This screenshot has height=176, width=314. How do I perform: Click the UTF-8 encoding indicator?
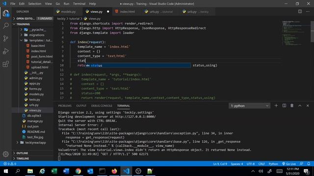tap(251, 164)
